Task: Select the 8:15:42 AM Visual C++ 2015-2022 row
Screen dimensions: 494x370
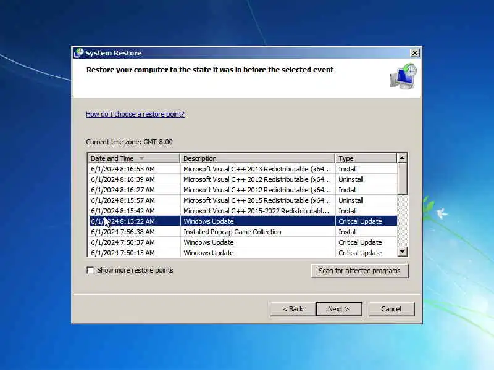Action: [242, 211]
